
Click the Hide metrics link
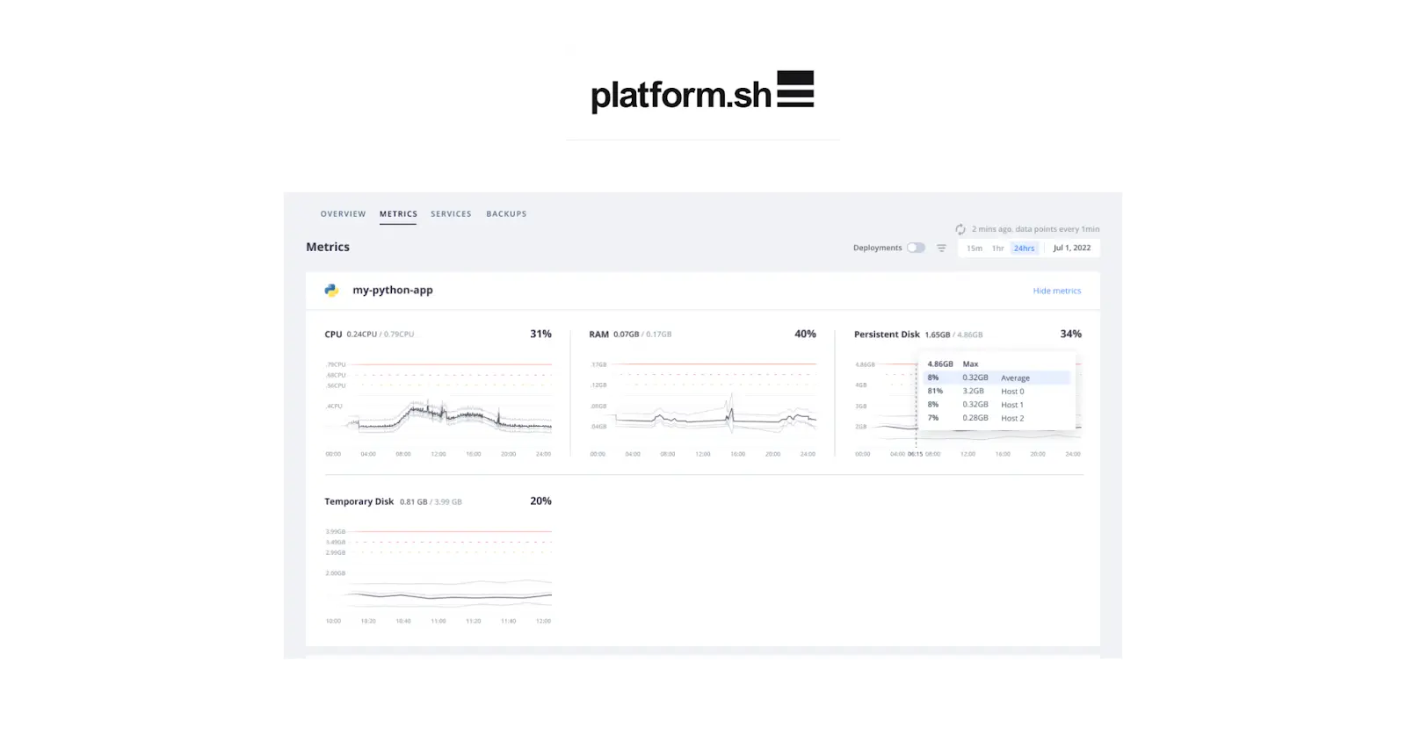pyautogui.click(x=1056, y=291)
